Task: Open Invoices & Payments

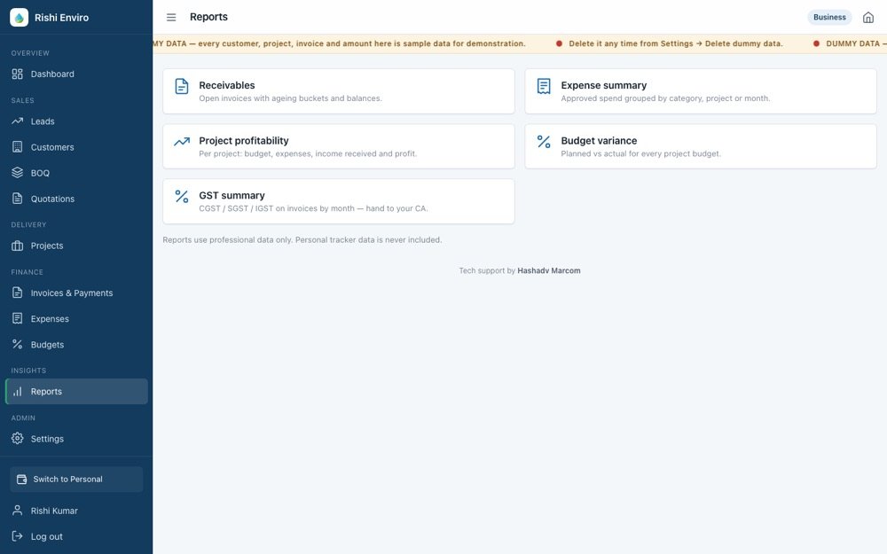Action: pos(76,293)
